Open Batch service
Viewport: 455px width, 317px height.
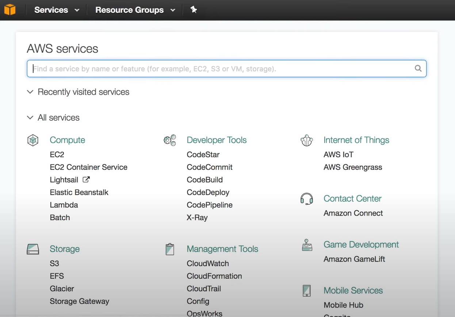[x=60, y=217]
